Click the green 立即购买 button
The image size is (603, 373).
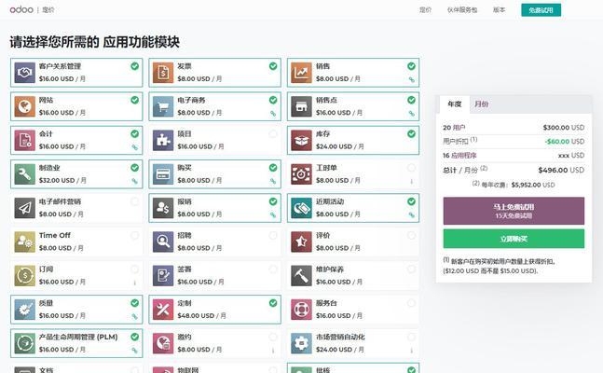[x=514, y=239]
